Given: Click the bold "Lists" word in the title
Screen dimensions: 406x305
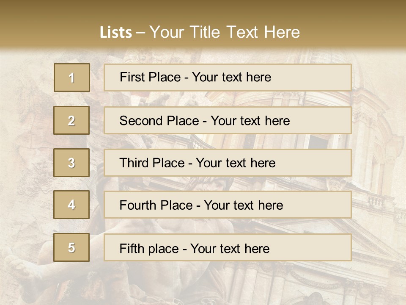Looking at the screenshot, I should [115, 33].
